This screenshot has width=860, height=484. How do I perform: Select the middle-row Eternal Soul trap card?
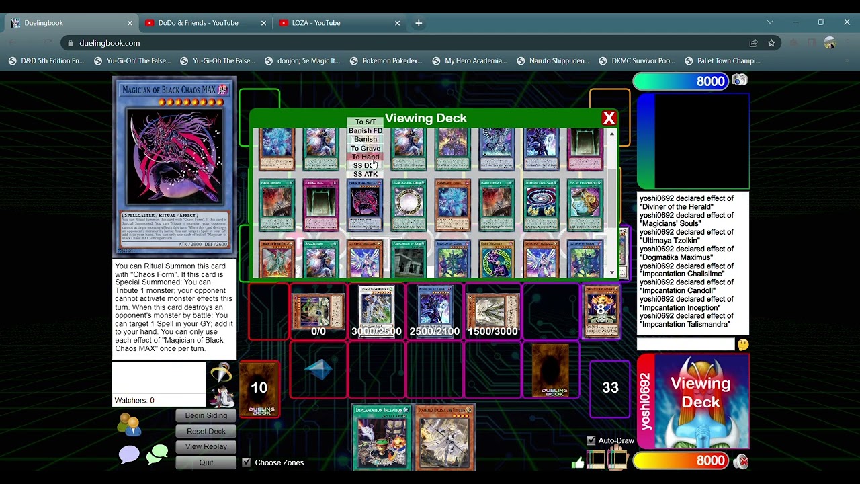[320, 204]
